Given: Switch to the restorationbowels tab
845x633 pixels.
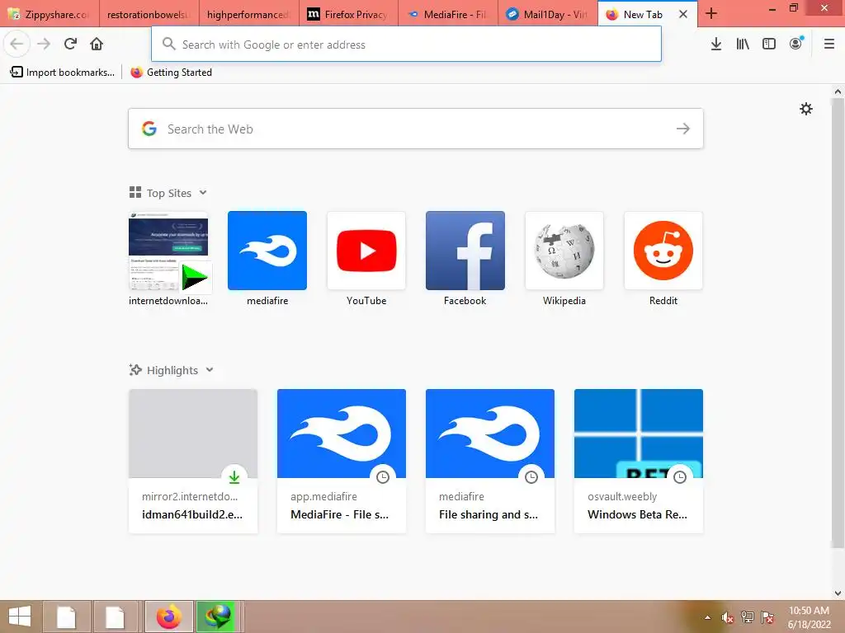Looking at the screenshot, I should 149,15.
